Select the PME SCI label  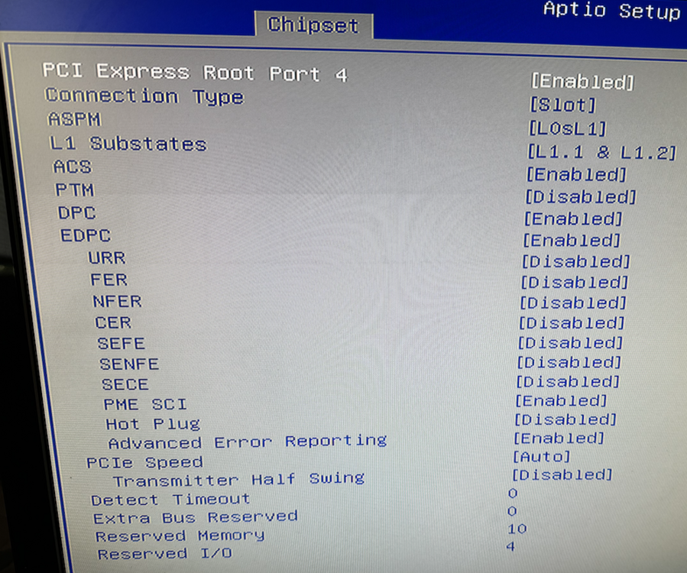pyautogui.click(x=145, y=404)
